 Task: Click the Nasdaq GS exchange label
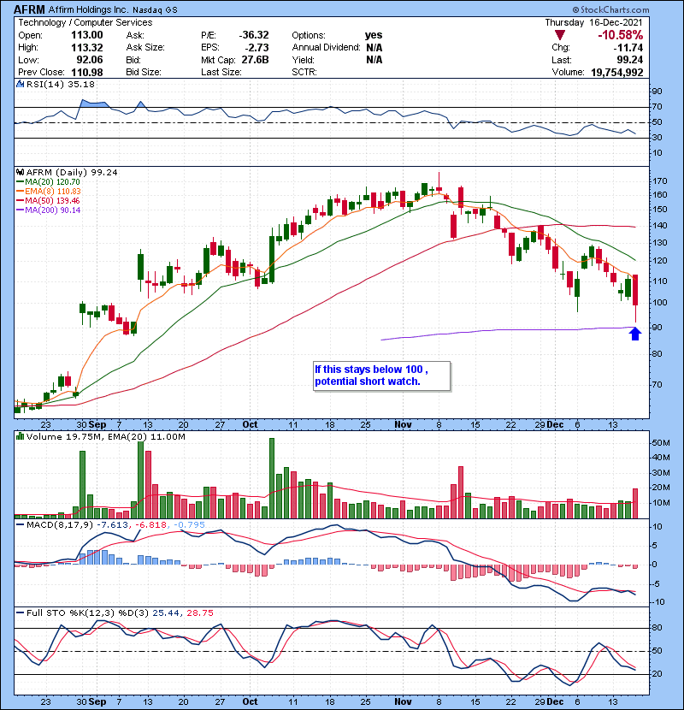point(156,9)
